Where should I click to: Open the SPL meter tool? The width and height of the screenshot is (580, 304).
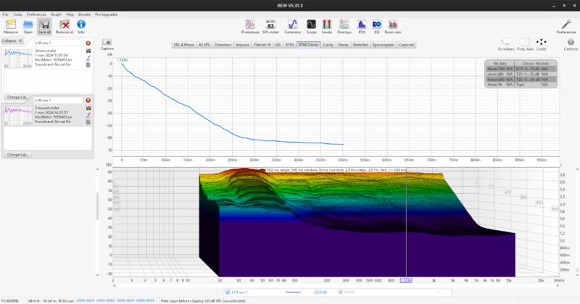tap(270, 25)
